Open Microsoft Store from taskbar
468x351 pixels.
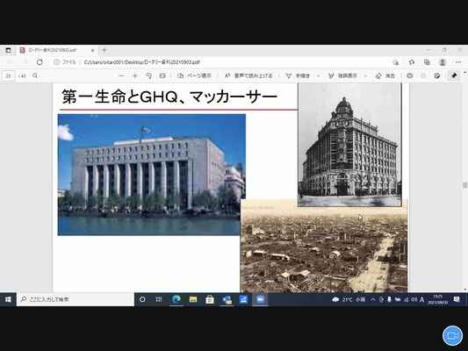pyautogui.click(x=210, y=299)
